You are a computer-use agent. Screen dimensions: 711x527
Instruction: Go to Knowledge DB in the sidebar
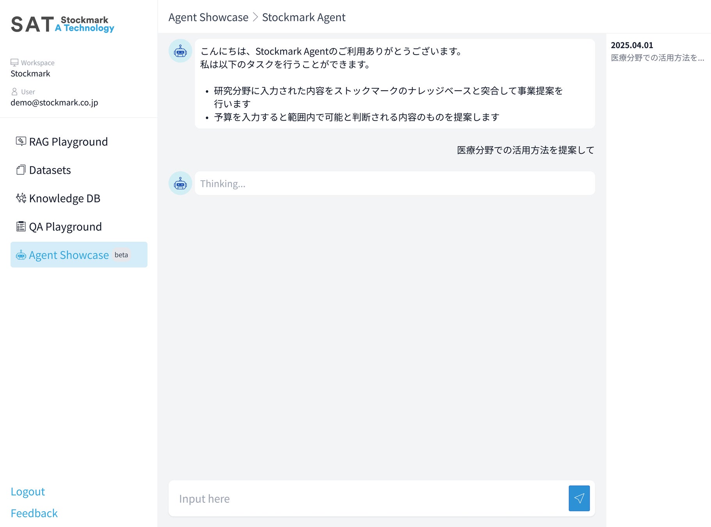(x=79, y=198)
